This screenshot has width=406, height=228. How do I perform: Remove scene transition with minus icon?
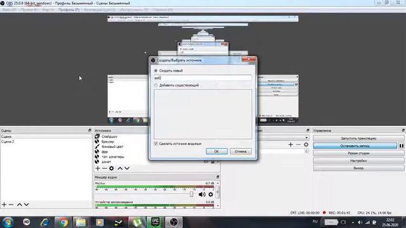coord(298,145)
